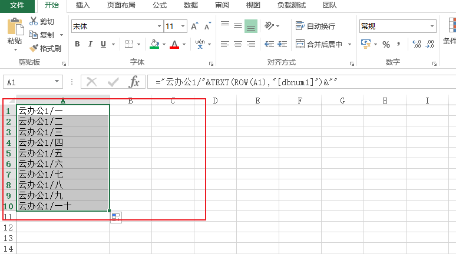The height and width of the screenshot is (254, 456).
Task: Decrease the indent level
Action: 269,44
